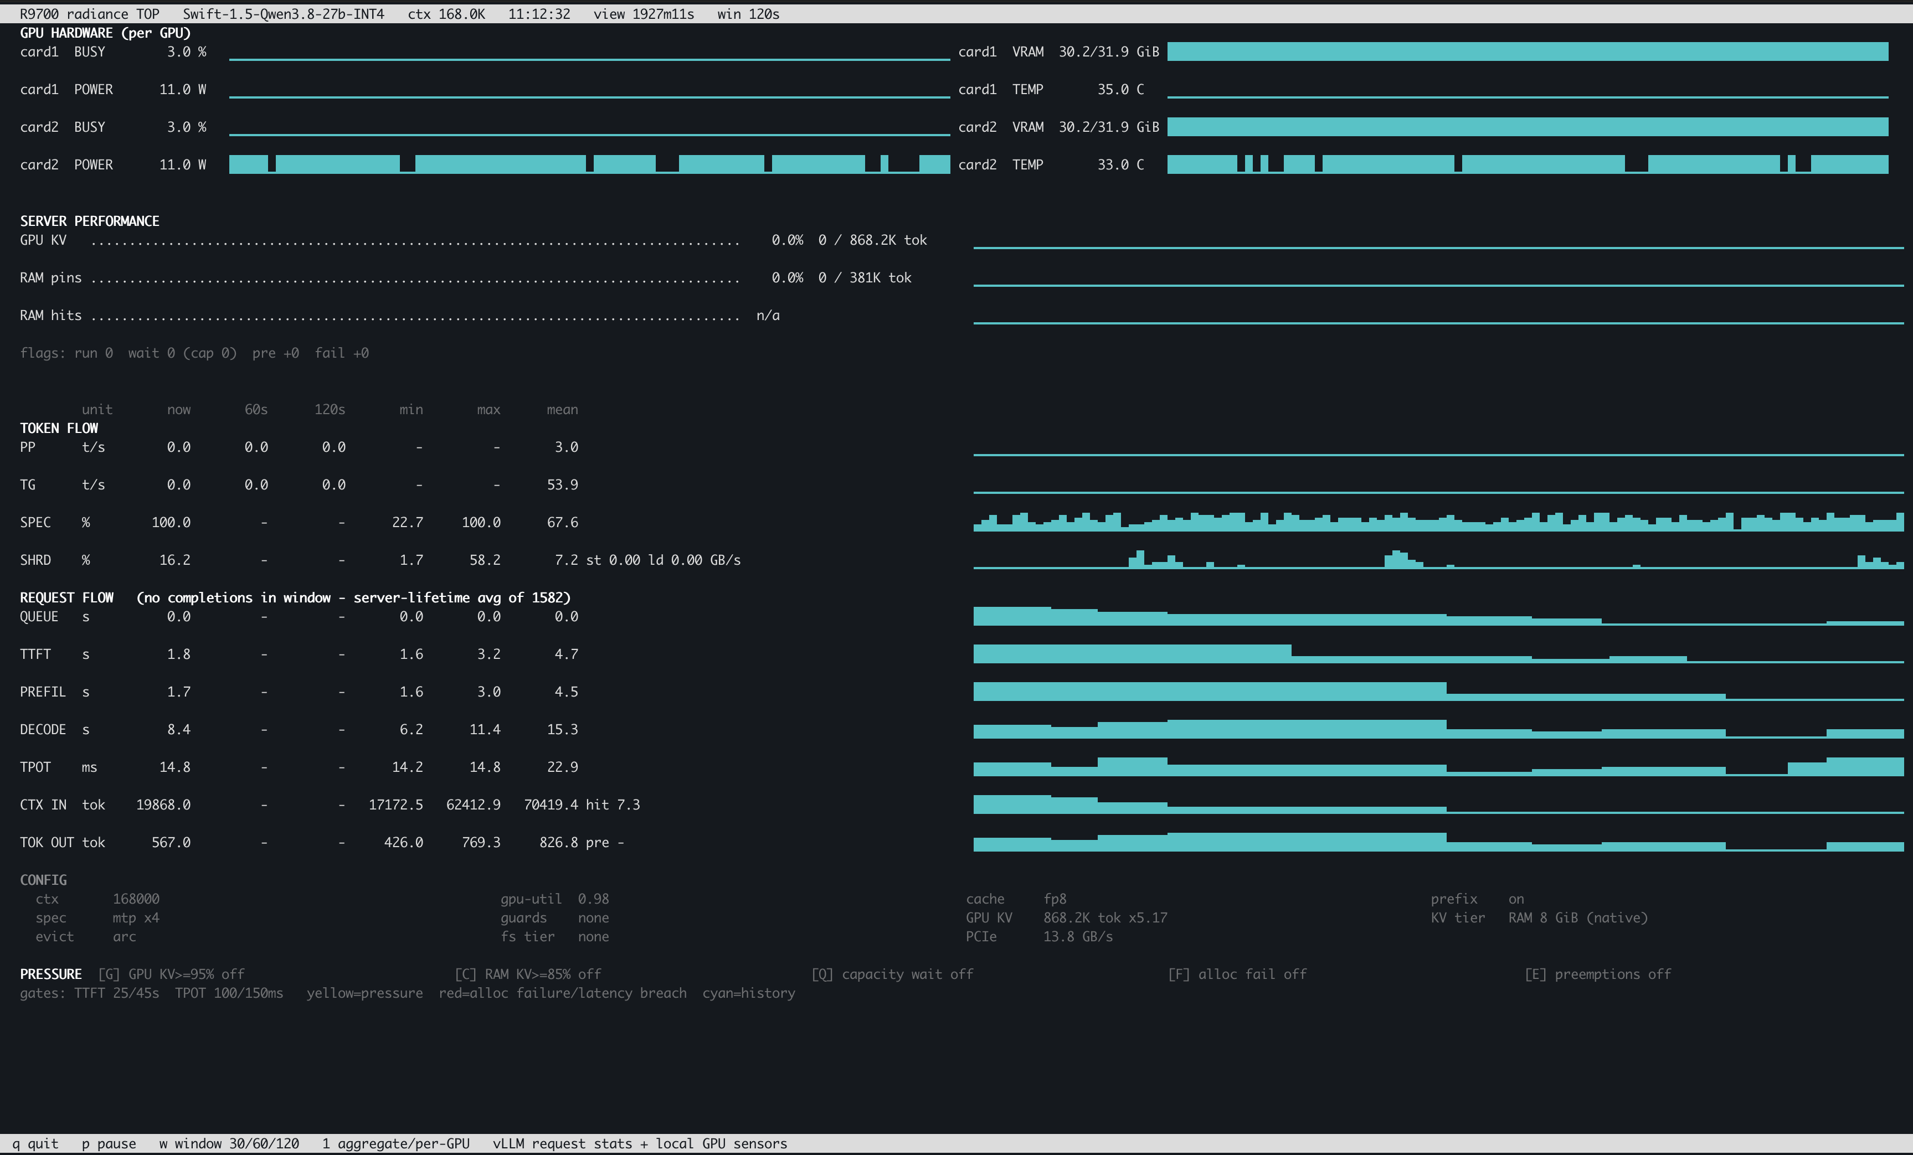Click 'gates: TTFT 25/45s' legend text

(x=89, y=993)
